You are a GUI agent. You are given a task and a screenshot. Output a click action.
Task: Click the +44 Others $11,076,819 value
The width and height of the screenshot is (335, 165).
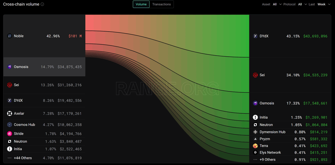point(70,158)
